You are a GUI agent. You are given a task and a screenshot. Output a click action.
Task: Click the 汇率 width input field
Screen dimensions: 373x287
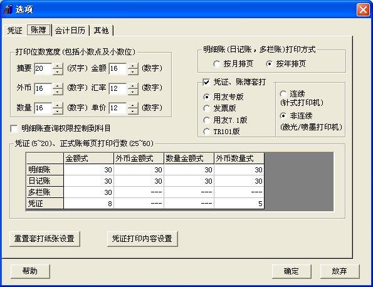(x=117, y=88)
